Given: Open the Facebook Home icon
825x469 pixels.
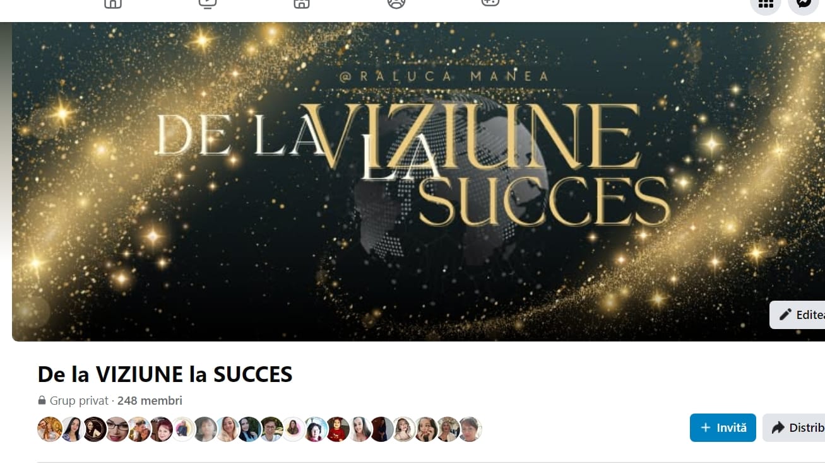Looking at the screenshot, I should point(113,3).
